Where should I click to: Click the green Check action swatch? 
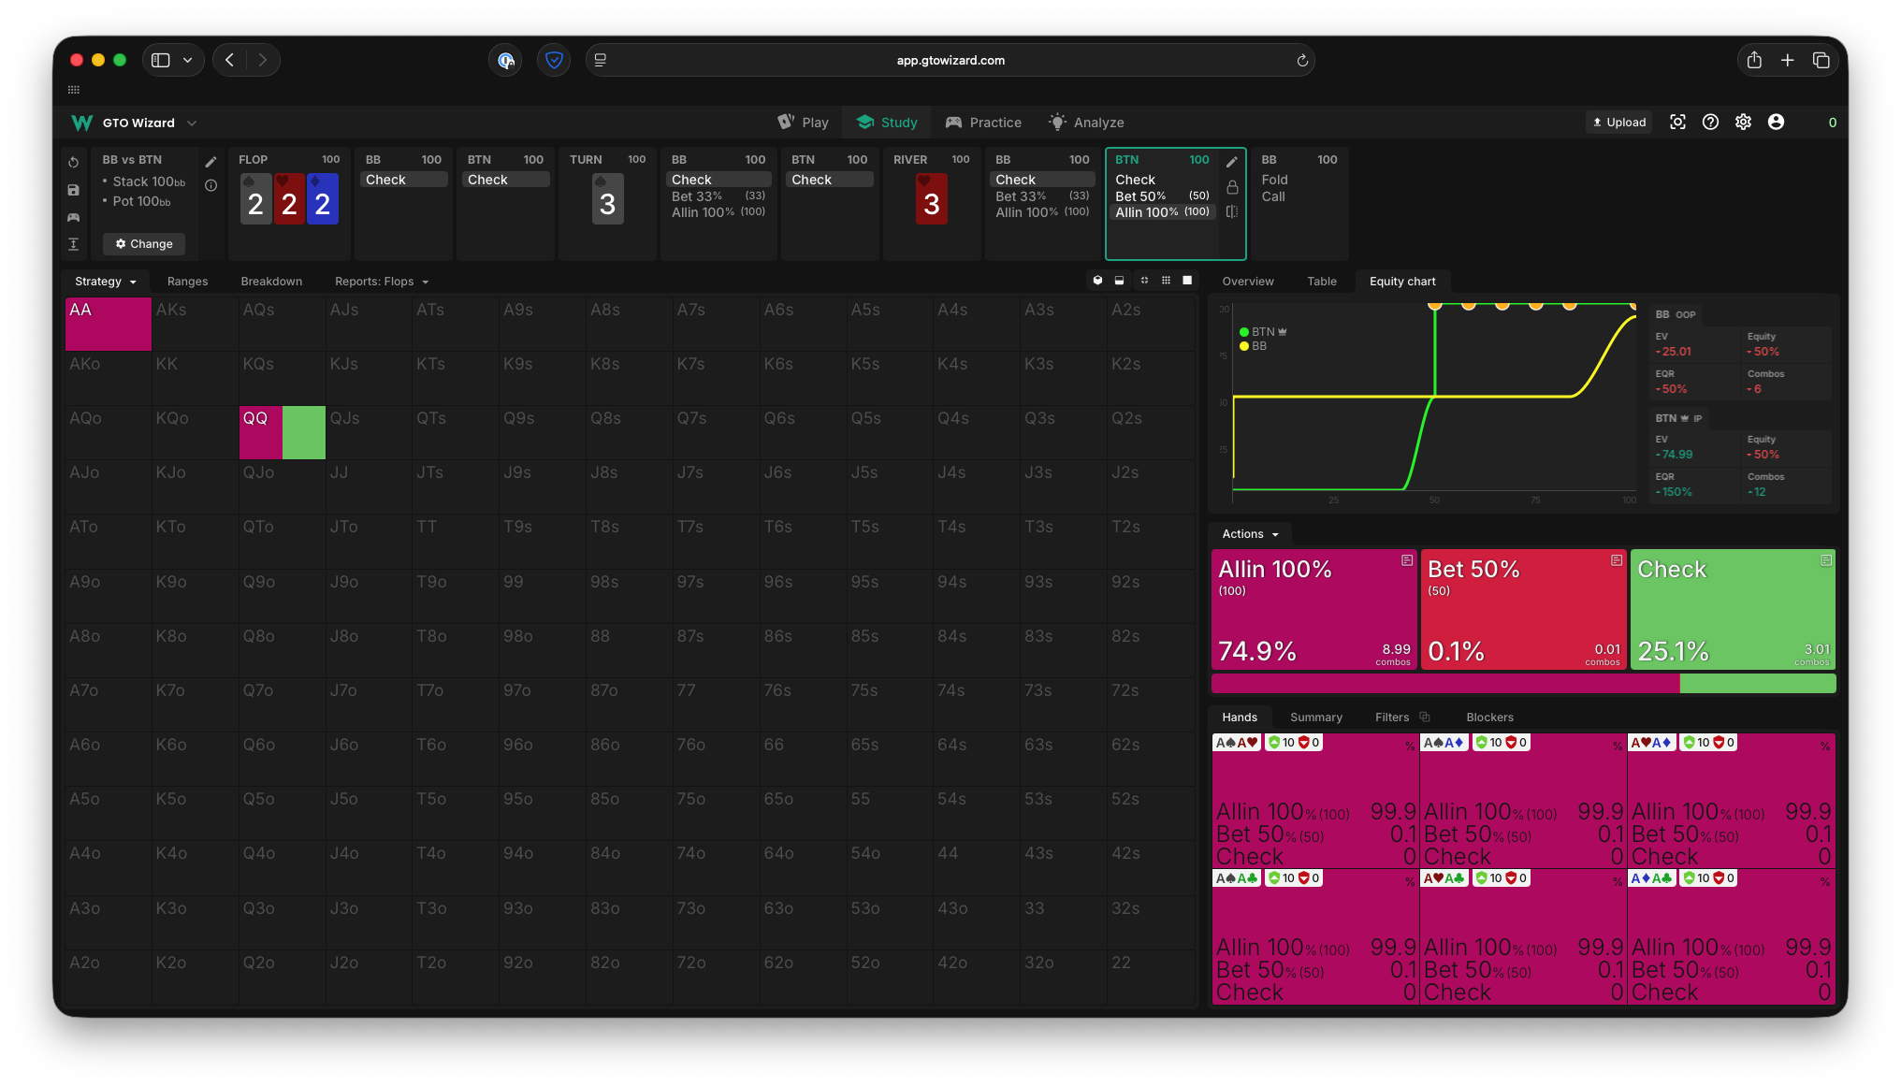point(1733,609)
